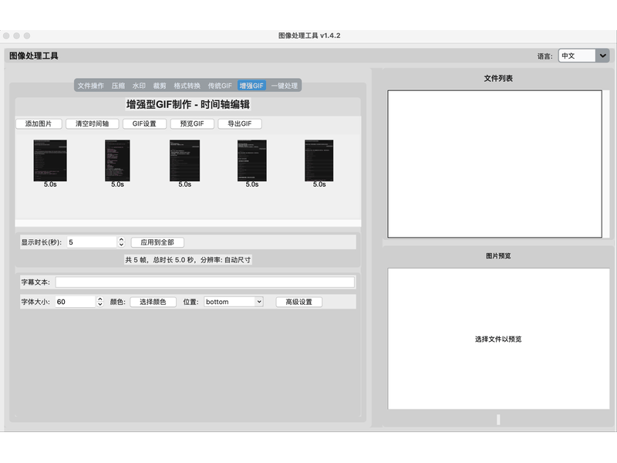
Task: Open GIF设置 settings
Action: 144,123
